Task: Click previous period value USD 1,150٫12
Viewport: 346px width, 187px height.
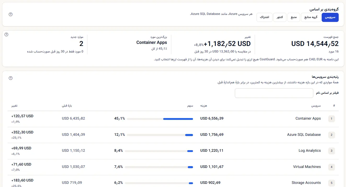Action: [73, 151]
